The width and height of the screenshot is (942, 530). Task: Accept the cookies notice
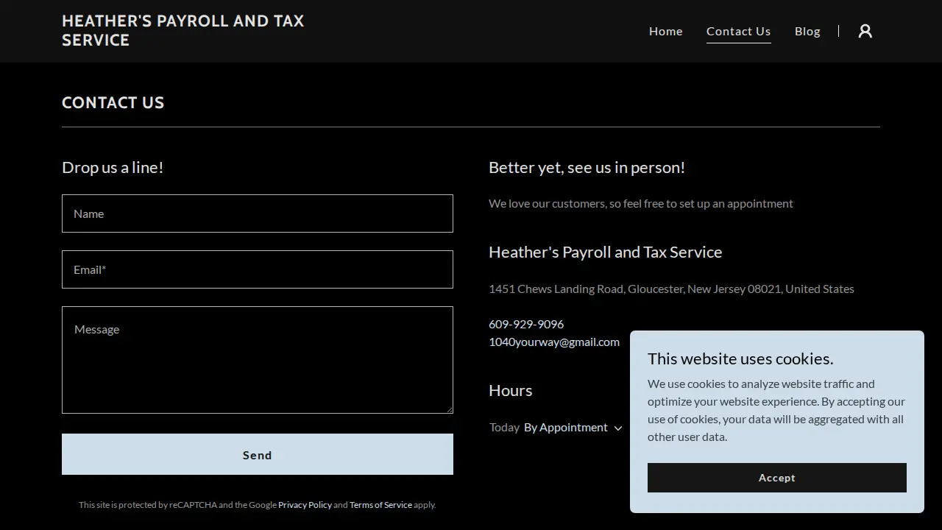coord(777,478)
